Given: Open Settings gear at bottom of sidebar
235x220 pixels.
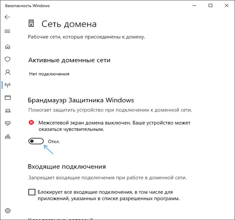Looking at the screenshot, I should tap(8, 211).
